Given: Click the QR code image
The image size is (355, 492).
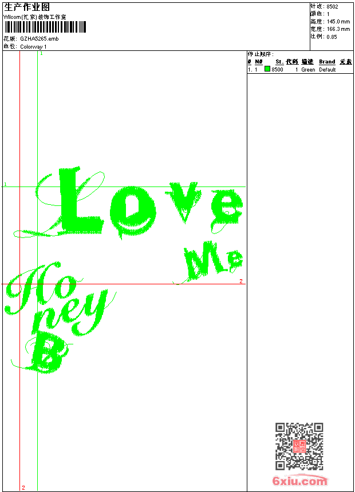Looking at the screenshot, I should [x=299, y=446].
